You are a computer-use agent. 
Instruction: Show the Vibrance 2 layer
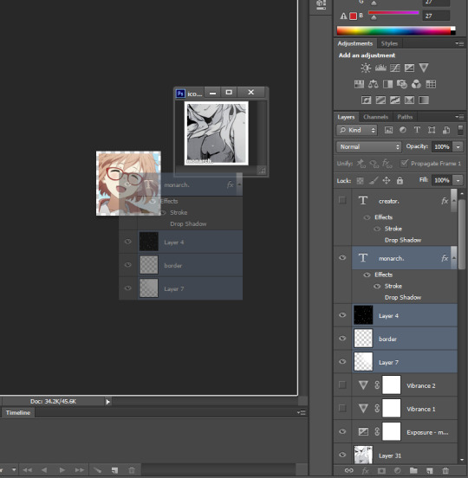(x=342, y=384)
